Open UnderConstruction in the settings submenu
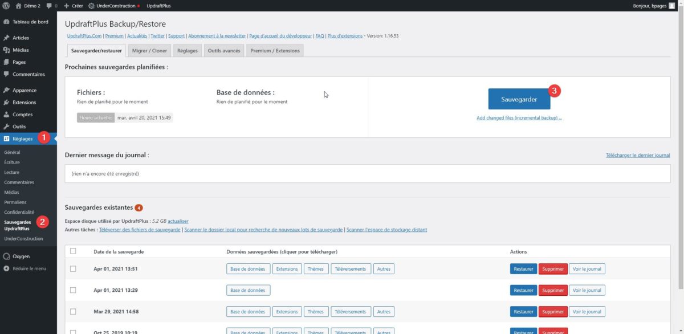684x334 pixels. [23, 238]
